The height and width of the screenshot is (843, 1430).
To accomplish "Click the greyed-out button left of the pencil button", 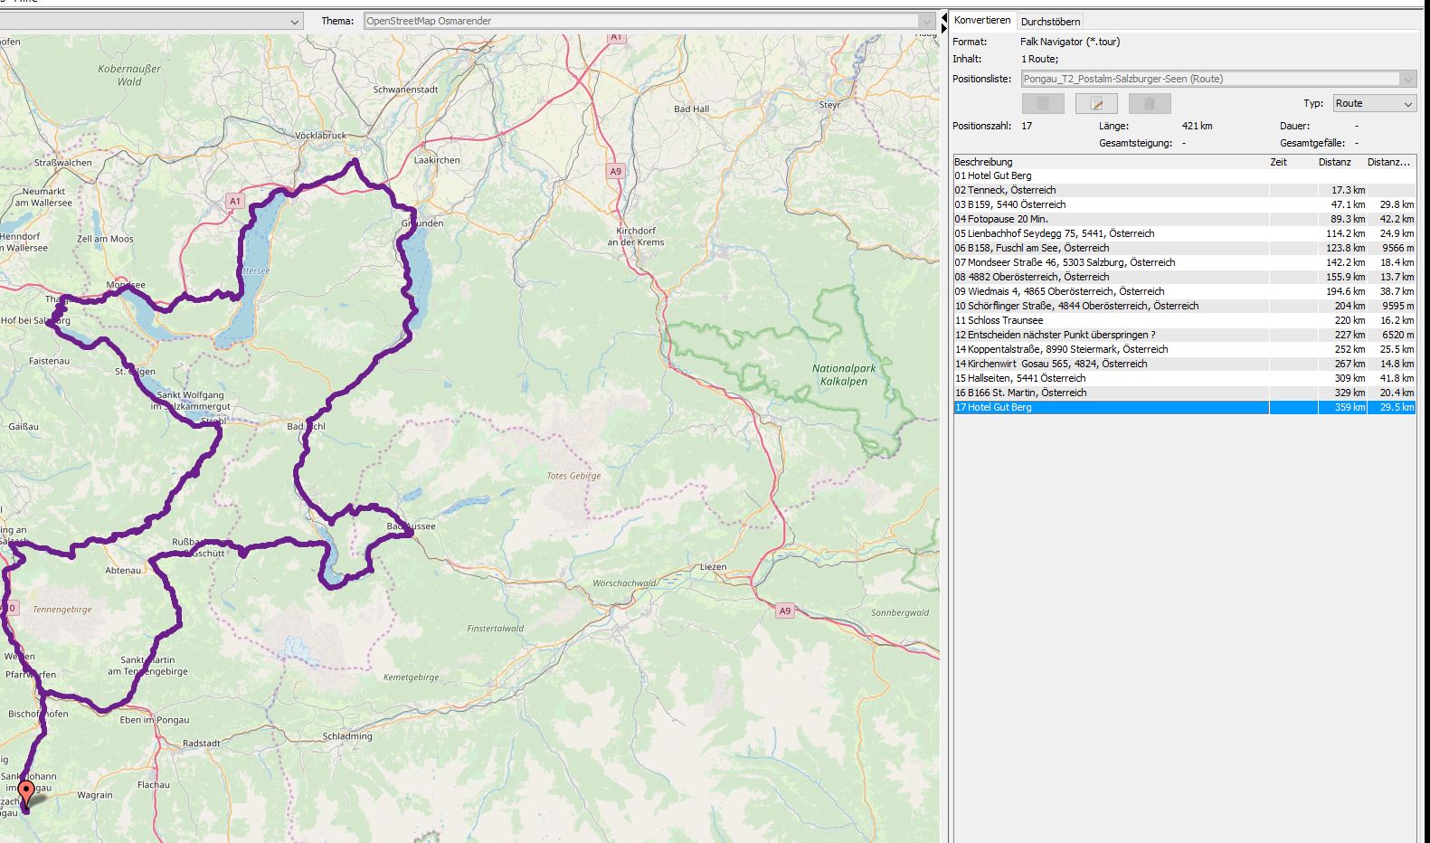I will (x=1043, y=104).
